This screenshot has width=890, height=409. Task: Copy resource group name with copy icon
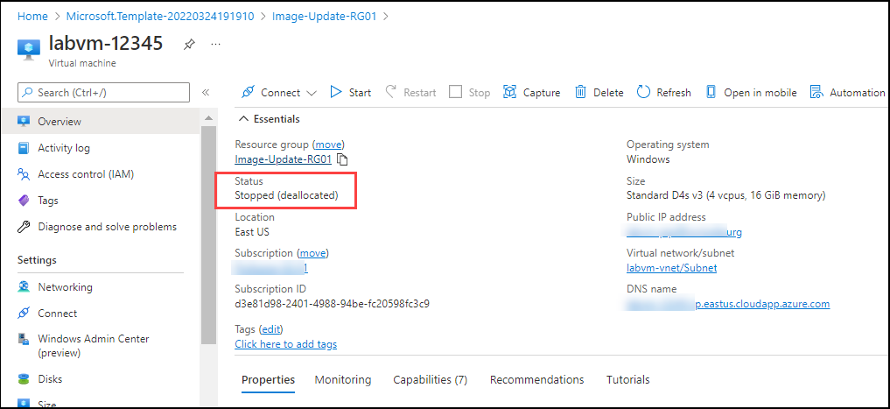pos(341,159)
